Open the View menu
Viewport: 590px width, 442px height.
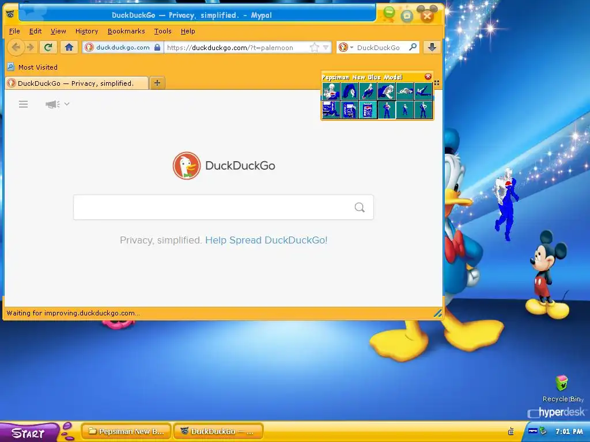(58, 31)
